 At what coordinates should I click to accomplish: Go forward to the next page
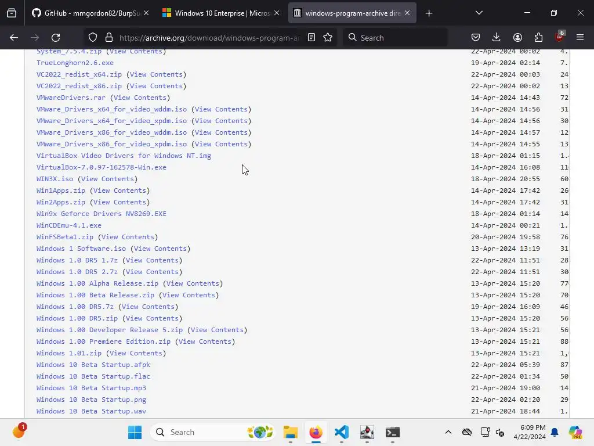[35, 38]
